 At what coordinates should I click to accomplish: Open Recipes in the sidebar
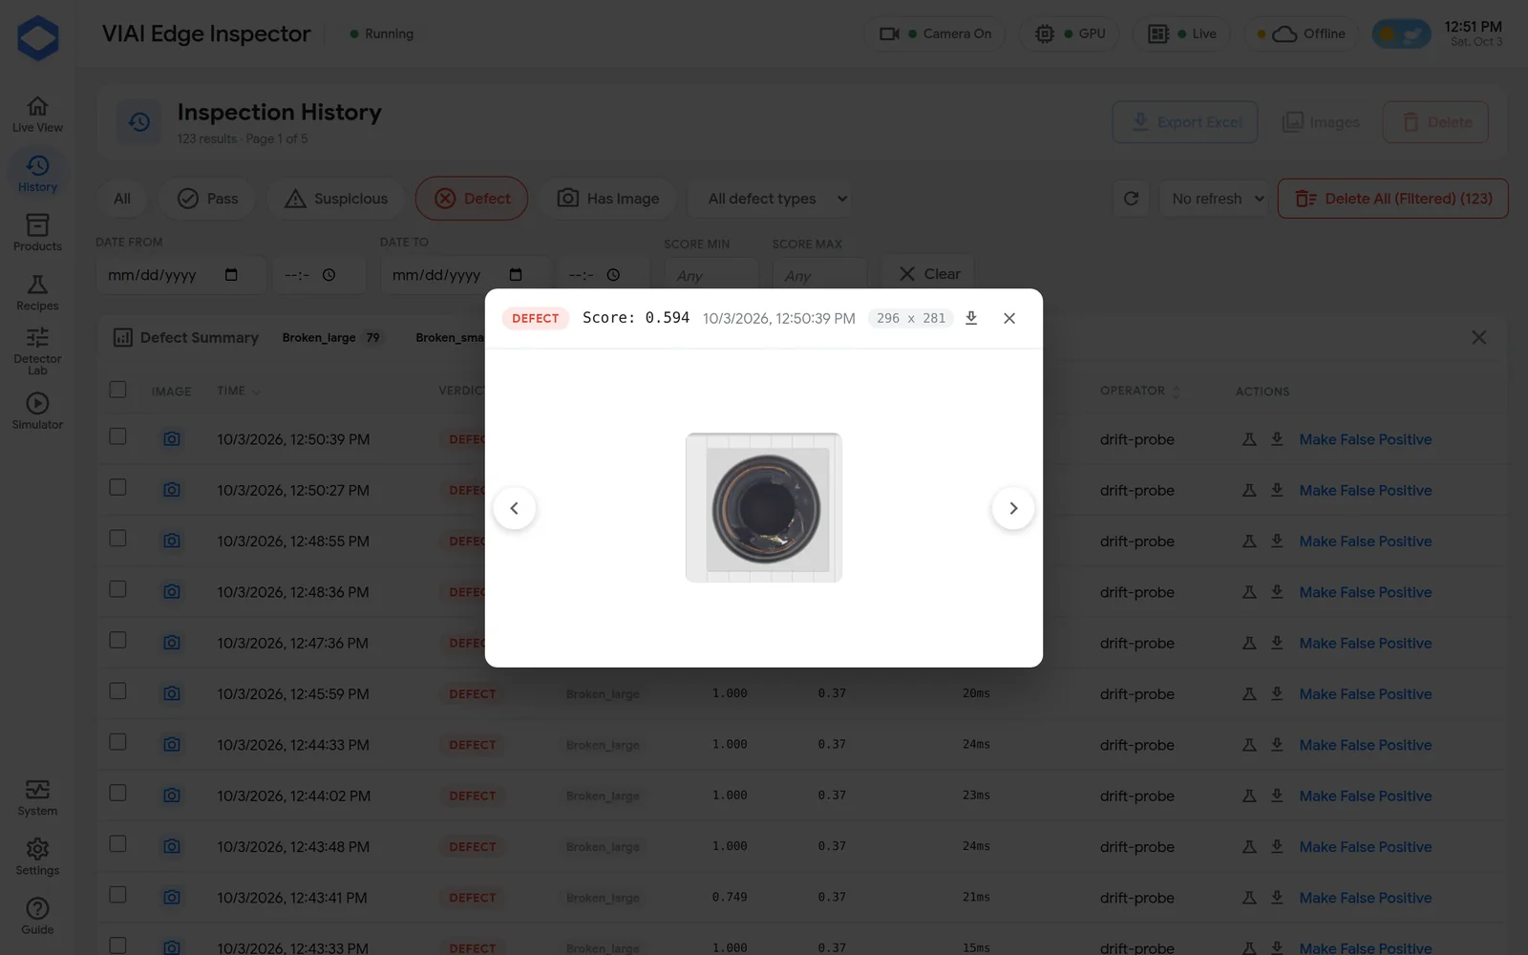37,292
